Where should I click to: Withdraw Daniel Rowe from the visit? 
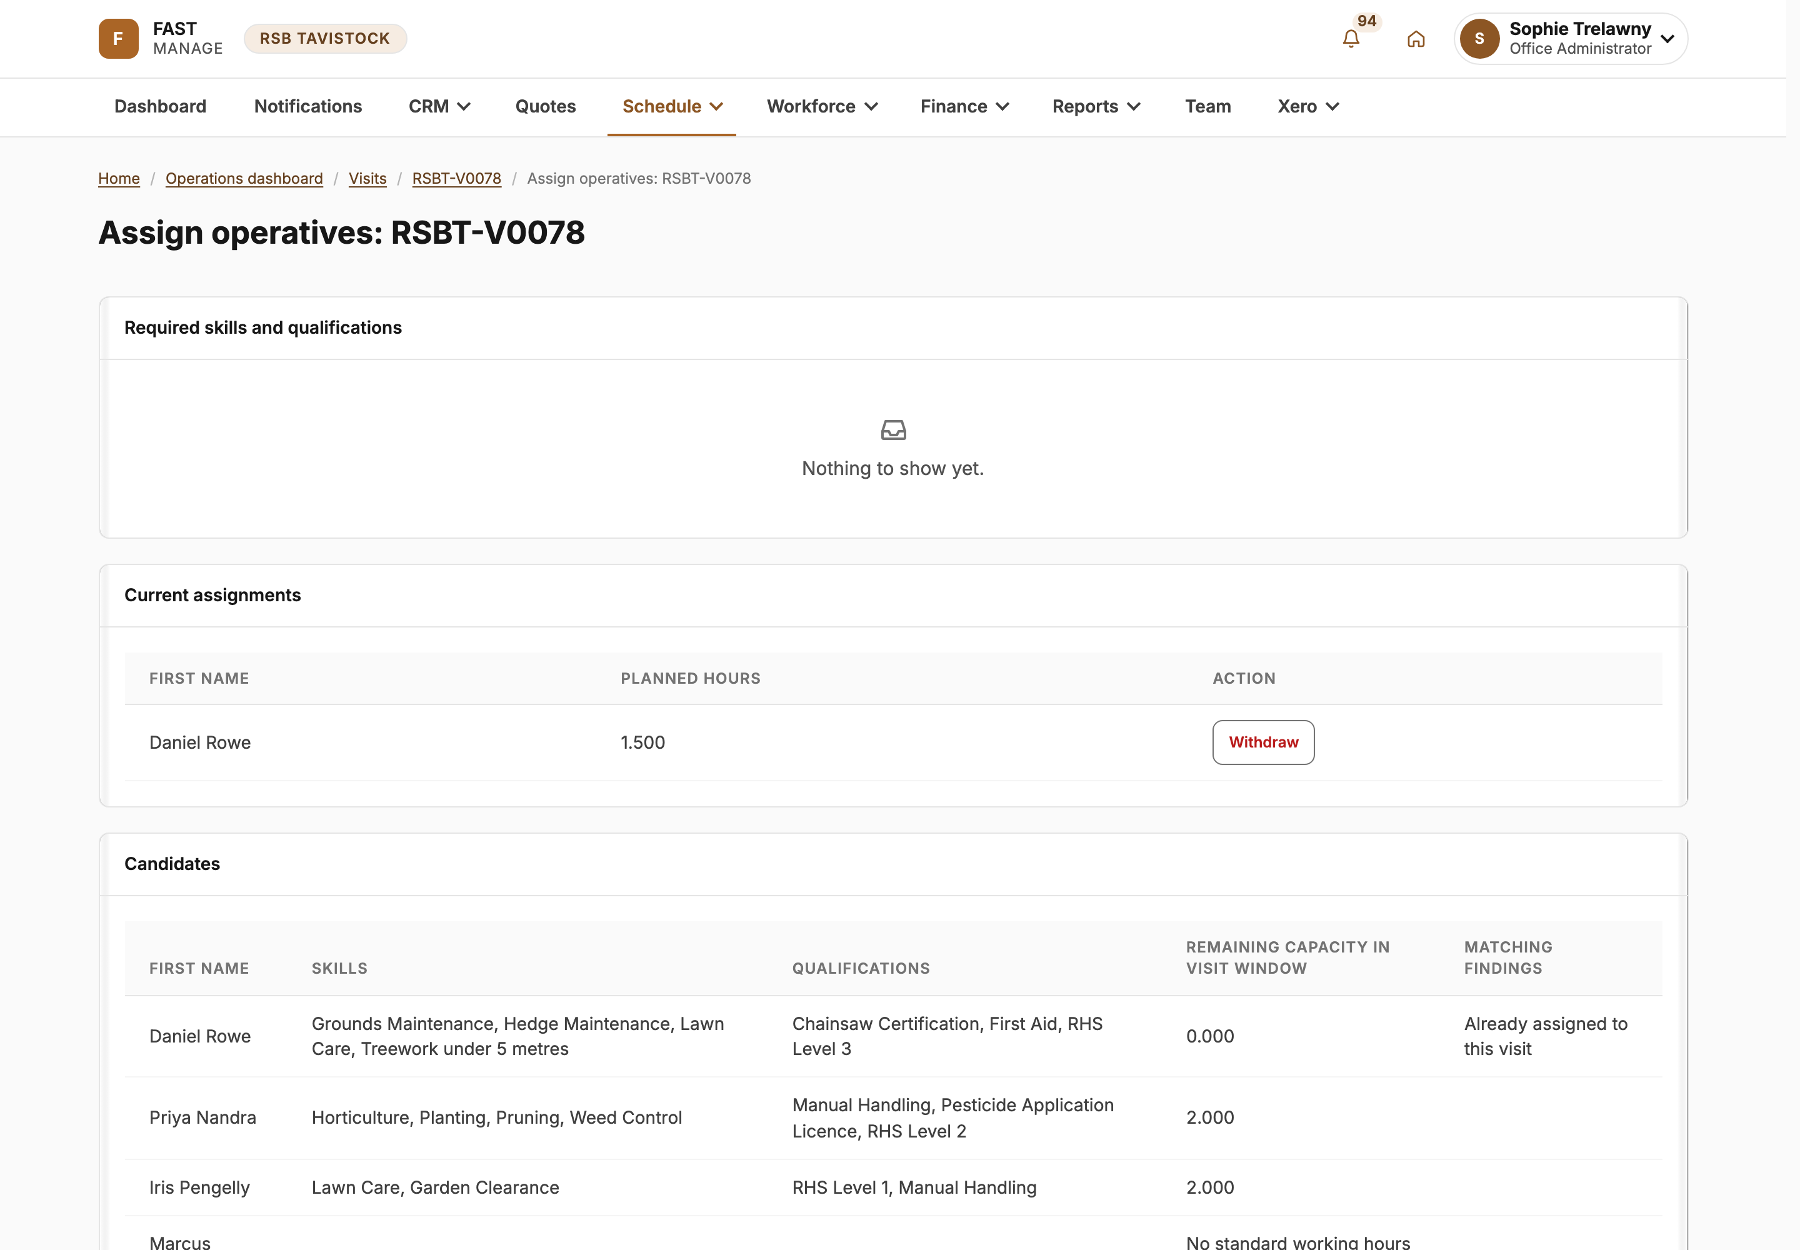click(1264, 742)
